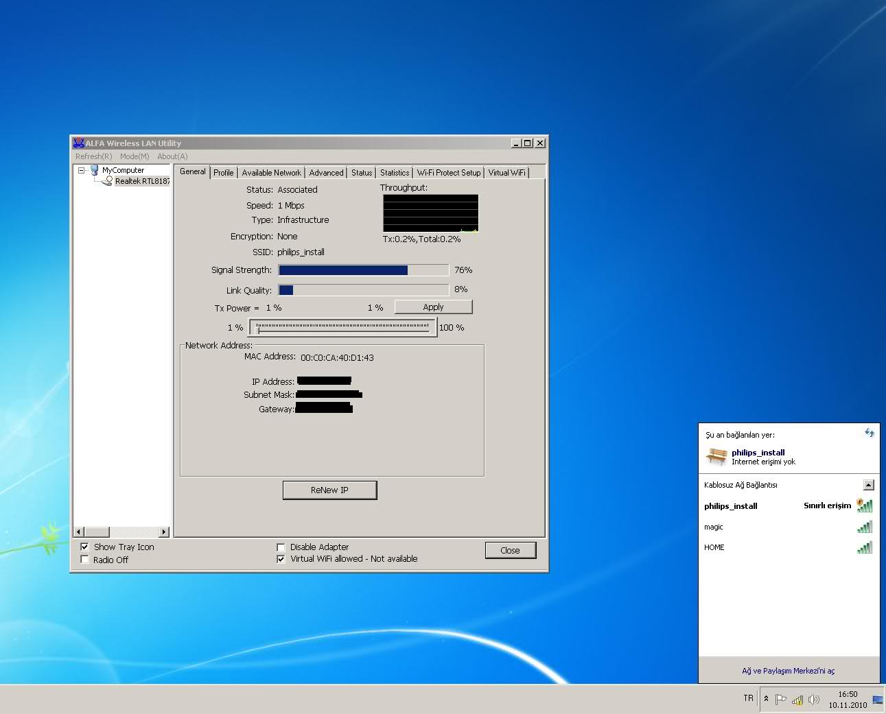Viewport: 886px width, 714px height.
Task: Check the Disable Adapter checkbox
Action: pyautogui.click(x=281, y=547)
